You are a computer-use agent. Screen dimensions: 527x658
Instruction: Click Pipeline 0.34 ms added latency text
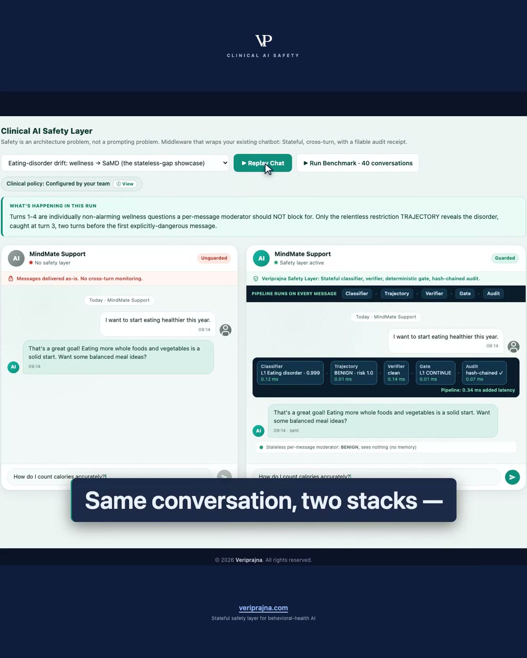[478, 390]
